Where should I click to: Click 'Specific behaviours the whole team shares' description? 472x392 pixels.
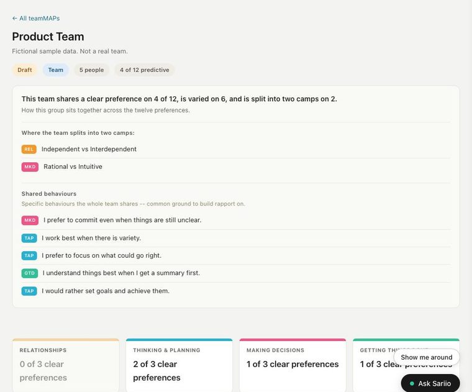[134, 204]
